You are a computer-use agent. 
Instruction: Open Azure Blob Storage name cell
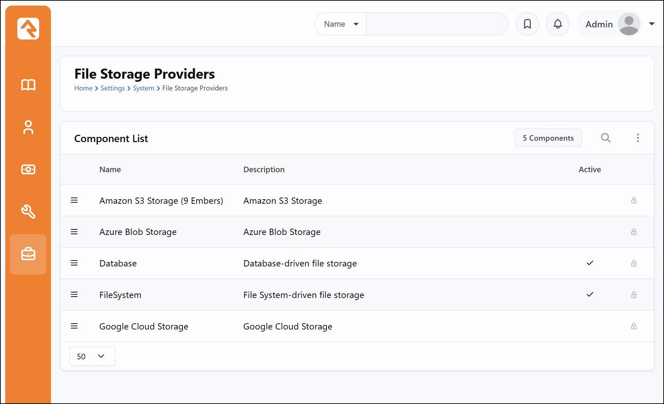[138, 232]
